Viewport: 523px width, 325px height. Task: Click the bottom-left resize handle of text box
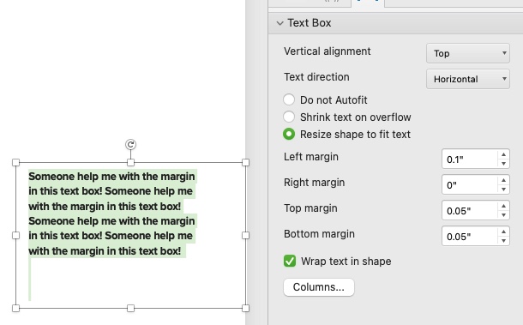[15, 308]
